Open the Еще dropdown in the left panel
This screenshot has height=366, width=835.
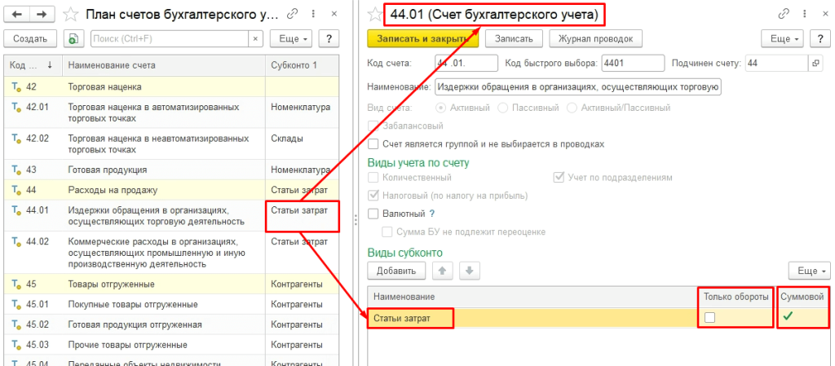pyautogui.click(x=291, y=39)
